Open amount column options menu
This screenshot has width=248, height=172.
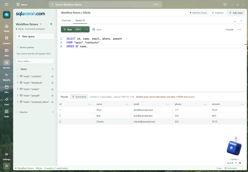click(x=242, y=104)
